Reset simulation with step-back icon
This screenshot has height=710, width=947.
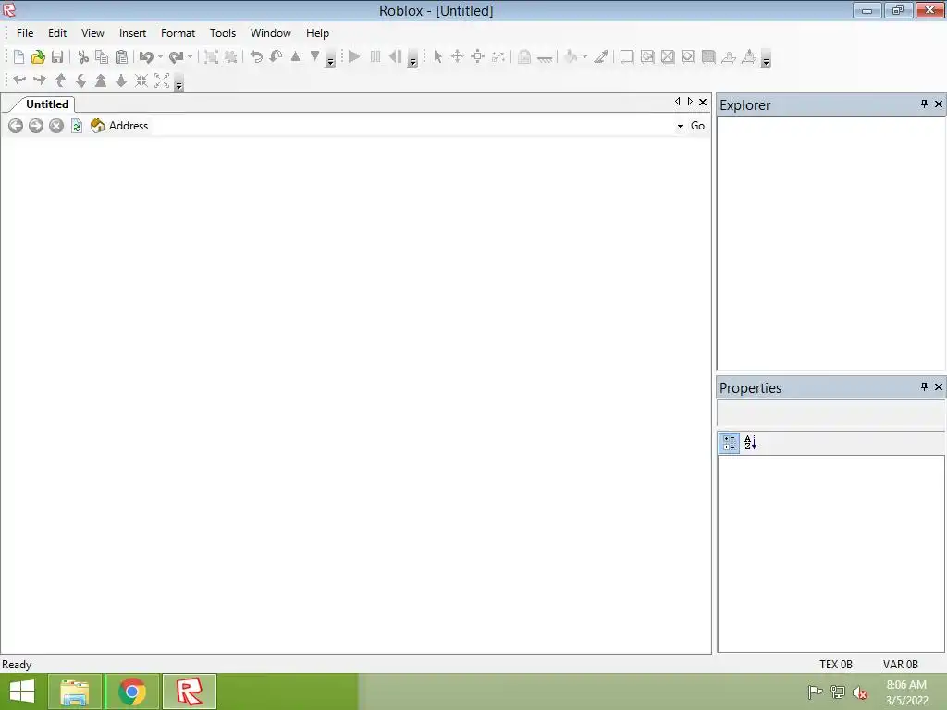(395, 56)
